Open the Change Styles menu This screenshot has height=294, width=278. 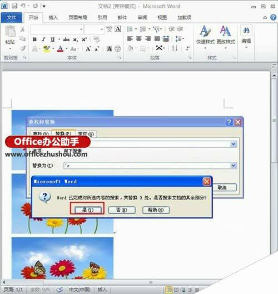226,37
